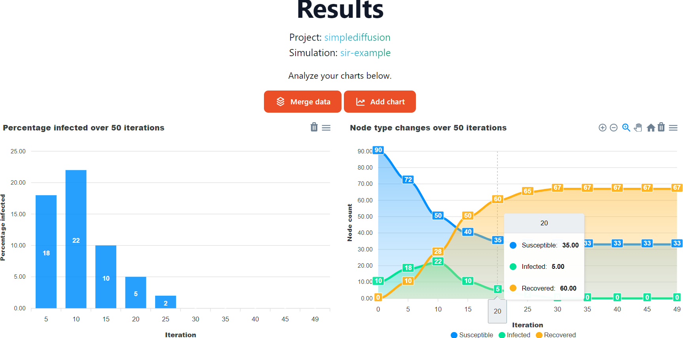Click the bar for iteration 25
This screenshot has height=338, width=683.
(x=165, y=302)
